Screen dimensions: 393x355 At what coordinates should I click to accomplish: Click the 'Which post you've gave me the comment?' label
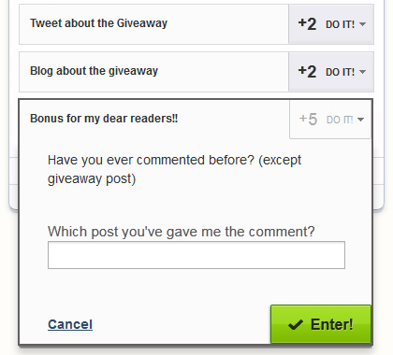(182, 232)
